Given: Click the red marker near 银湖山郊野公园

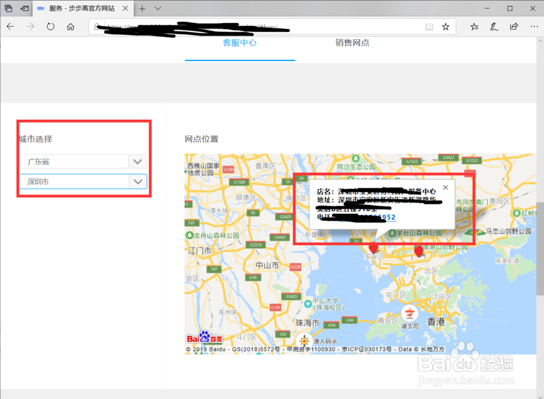Looking at the screenshot, I should coord(419,251).
